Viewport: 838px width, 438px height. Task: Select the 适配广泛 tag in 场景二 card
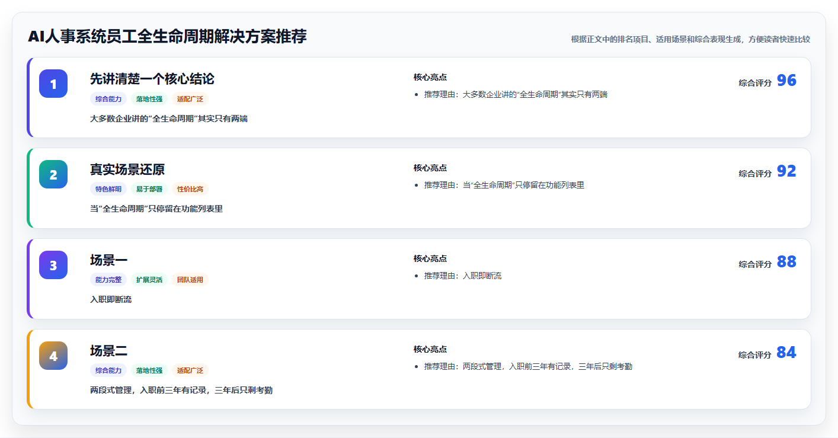point(190,371)
